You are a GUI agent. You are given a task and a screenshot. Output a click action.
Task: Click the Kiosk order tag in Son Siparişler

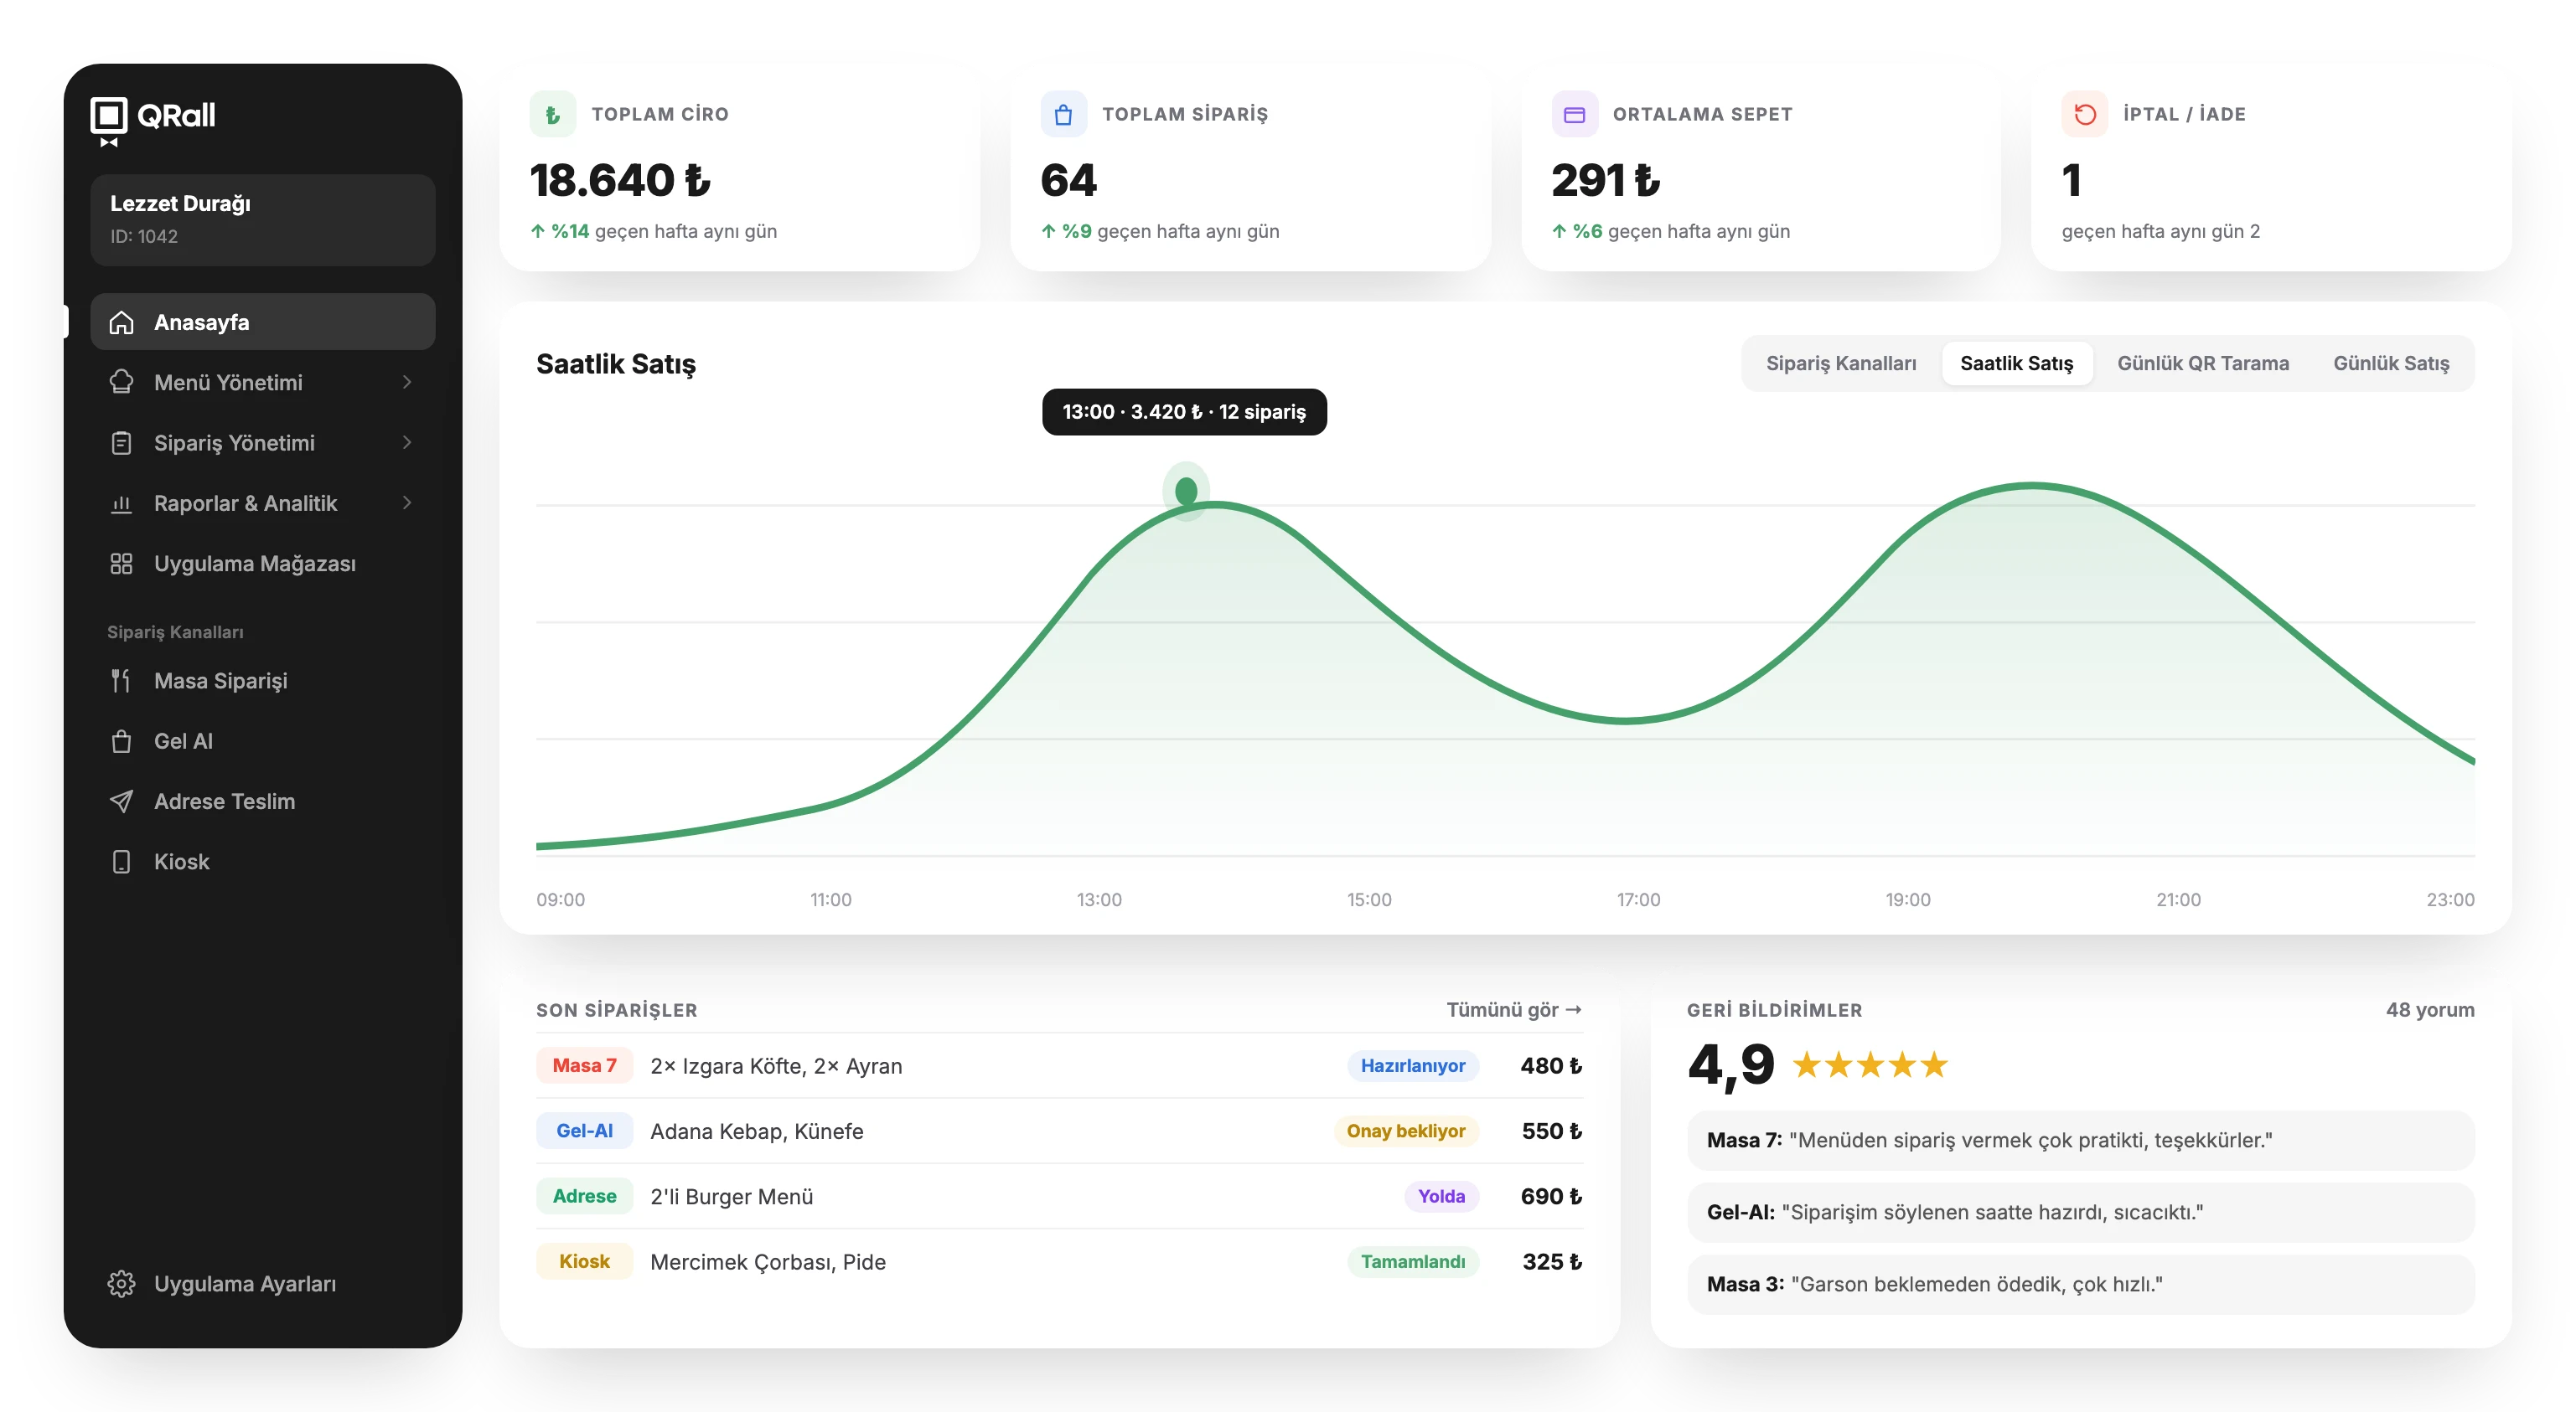point(584,1261)
